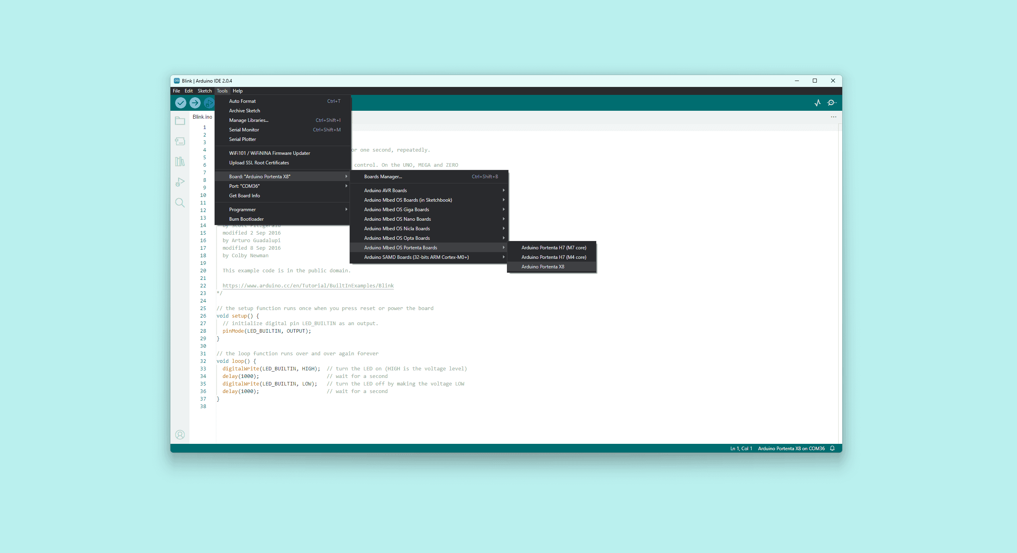The width and height of the screenshot is (1017, 553).
Task: Open the Blink tutorial URL link
Action: (308, 286)
